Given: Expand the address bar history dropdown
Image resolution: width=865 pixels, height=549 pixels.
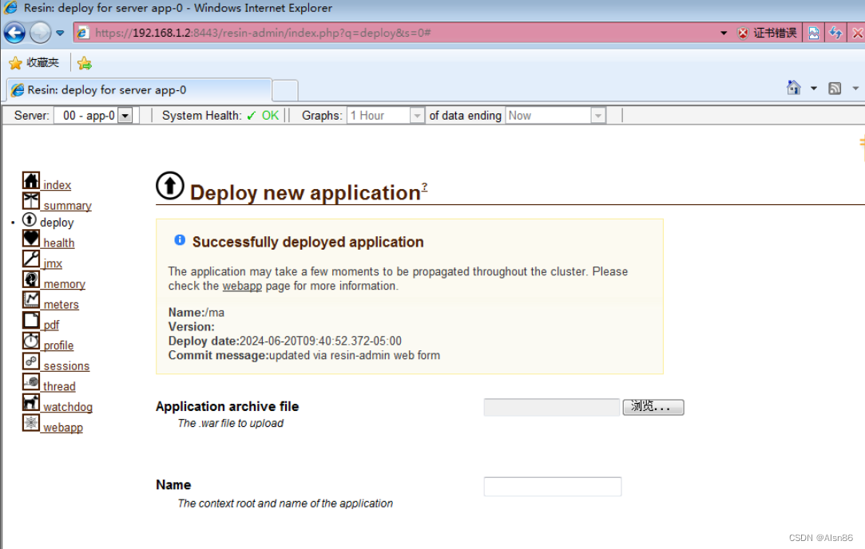Looking at the screenshot, I should 723,33.
